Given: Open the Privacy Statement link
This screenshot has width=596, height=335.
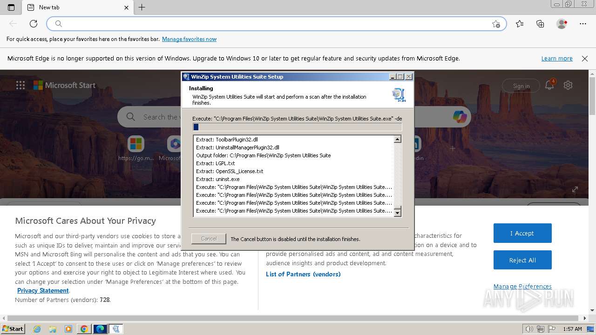Looking at the screenshot, I should coord(43,290).
